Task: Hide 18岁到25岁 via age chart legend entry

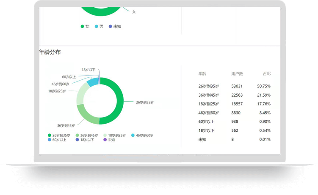Action: tap(114, 135)
